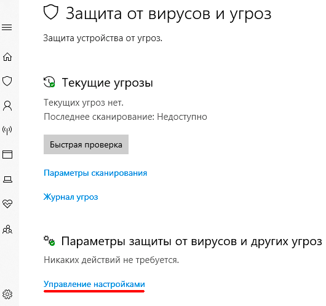Click large shield icon beside page title

tap(51, 12)
